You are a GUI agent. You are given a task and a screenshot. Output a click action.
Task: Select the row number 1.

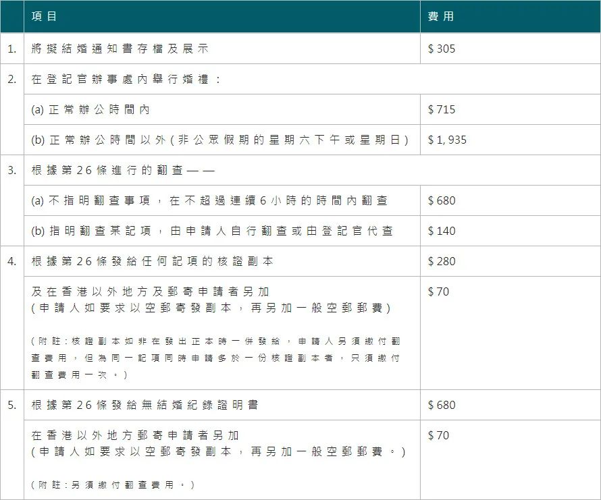coord(12,49)
